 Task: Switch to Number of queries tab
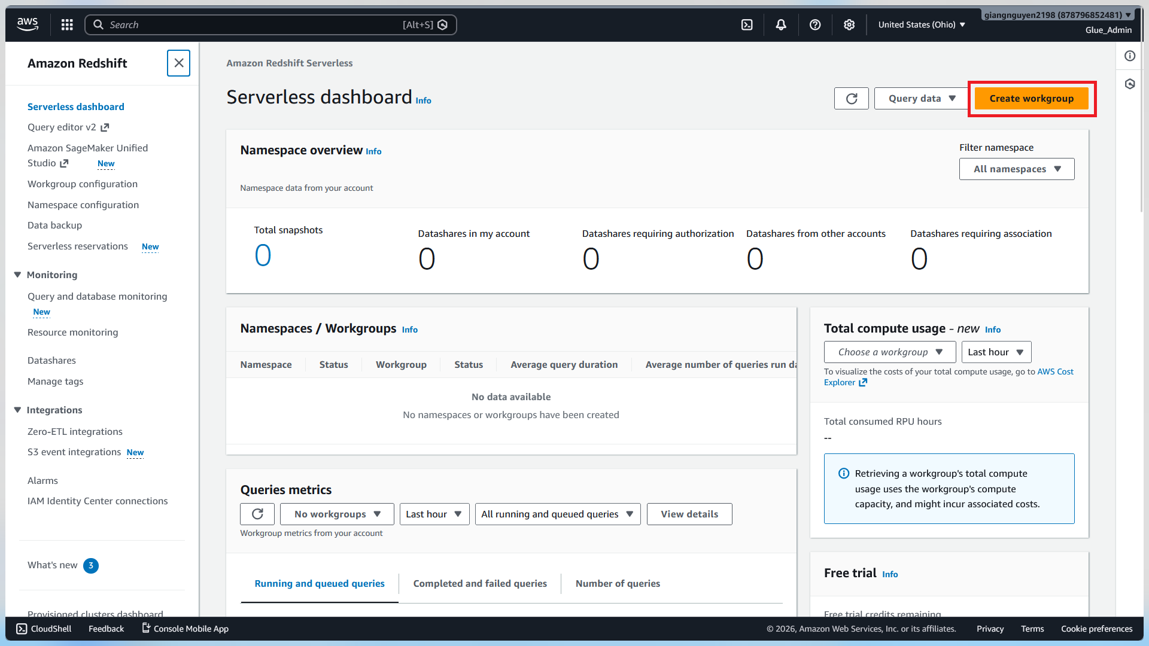pyautogui.click(x=618, y=583)
